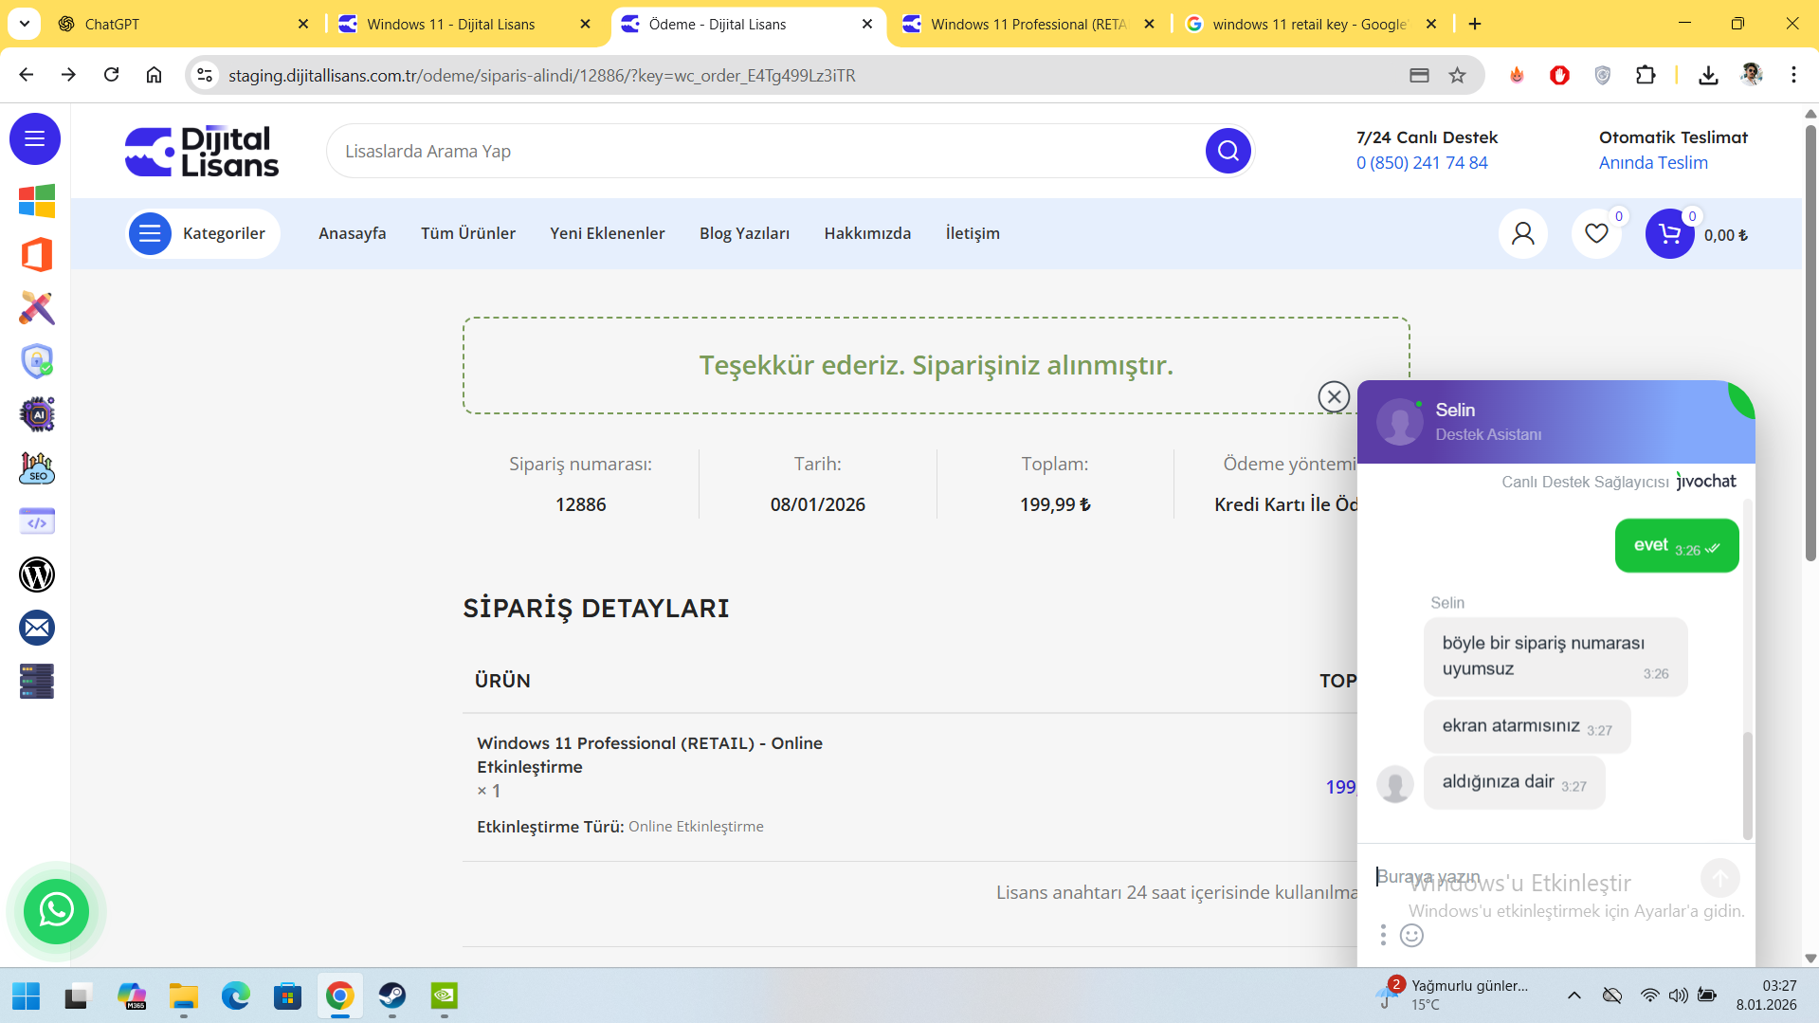Open Tüm Ürünler menu item
The width and height of the screenshot is (1819, 1023).
[x=468, y=233]
